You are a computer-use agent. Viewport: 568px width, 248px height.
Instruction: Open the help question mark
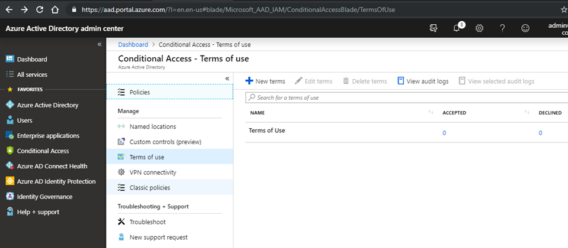[502, 28]
